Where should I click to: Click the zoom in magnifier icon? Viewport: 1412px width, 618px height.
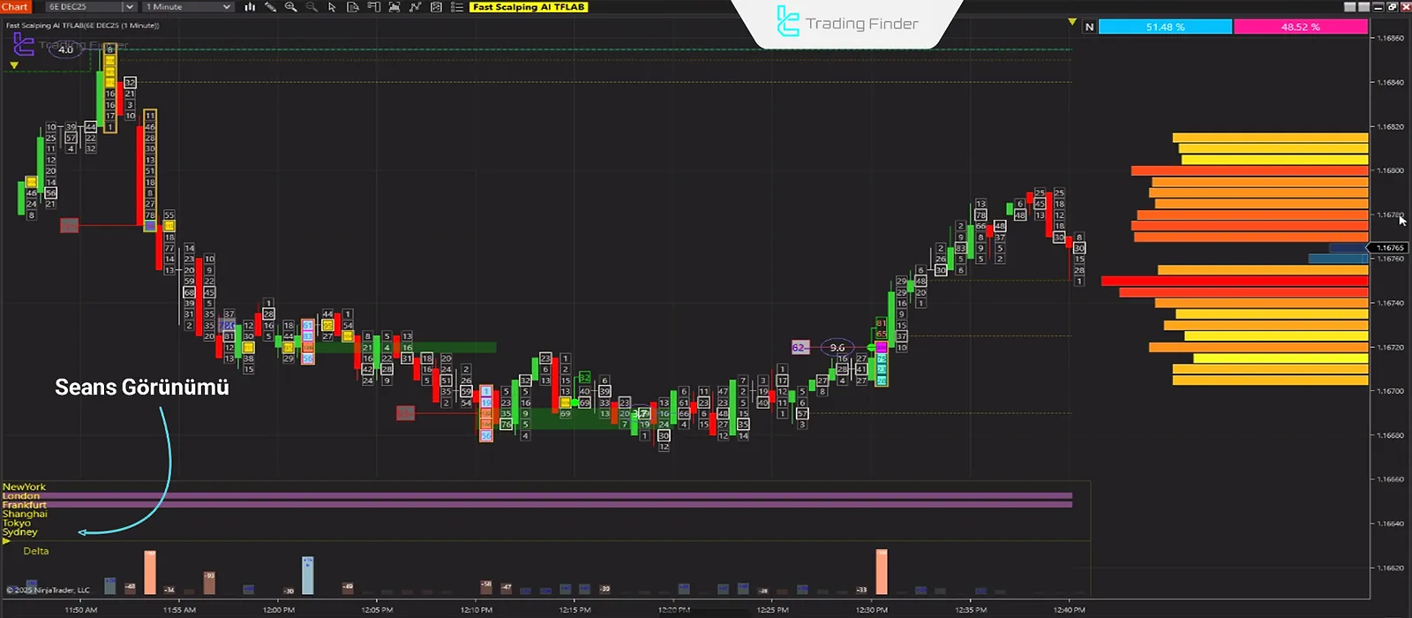pyautogui.click(x=290, y=7)
